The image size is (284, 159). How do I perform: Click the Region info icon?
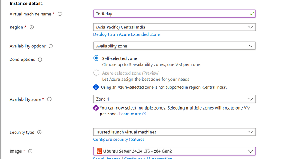(32, 27)
